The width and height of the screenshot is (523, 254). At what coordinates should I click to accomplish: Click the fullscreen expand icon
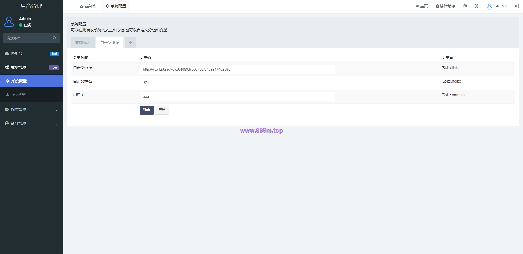click(x=476, y=6)
